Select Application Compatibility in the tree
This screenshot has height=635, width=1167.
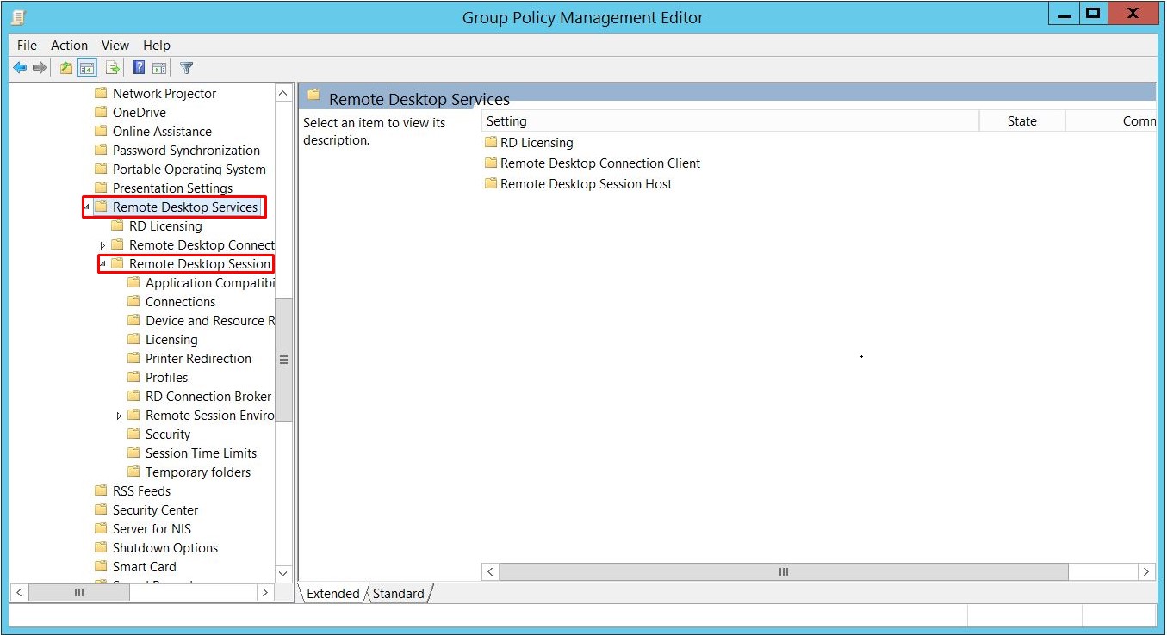(x=210, y=282)
